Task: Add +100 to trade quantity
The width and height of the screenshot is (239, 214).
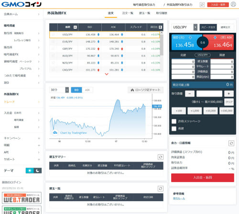Action: [179, 111]
